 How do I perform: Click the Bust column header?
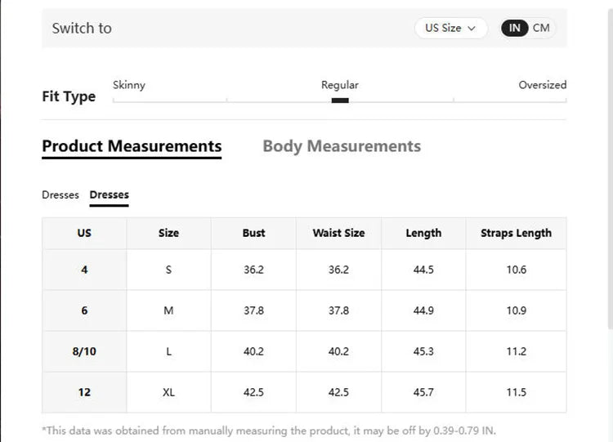tap(253, 233)
